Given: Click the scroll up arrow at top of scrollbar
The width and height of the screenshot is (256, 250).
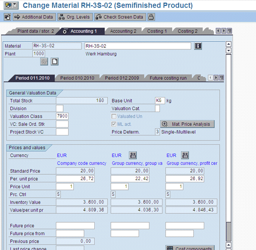Looking at the screenshot, I should 229,44.
